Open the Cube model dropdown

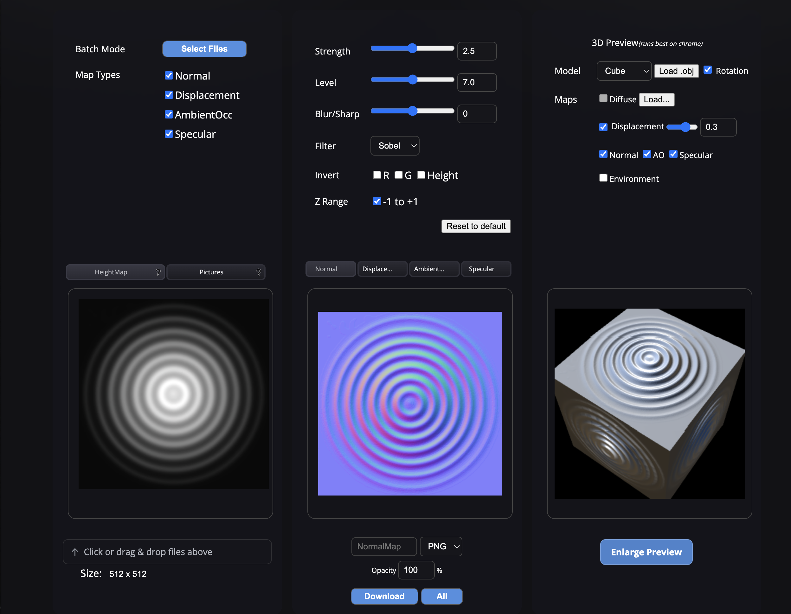[624, 71]
